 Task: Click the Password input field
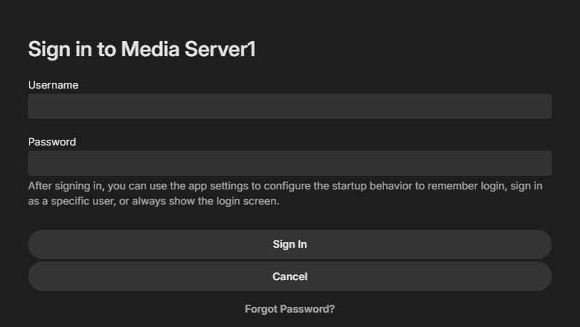[290, 163]
